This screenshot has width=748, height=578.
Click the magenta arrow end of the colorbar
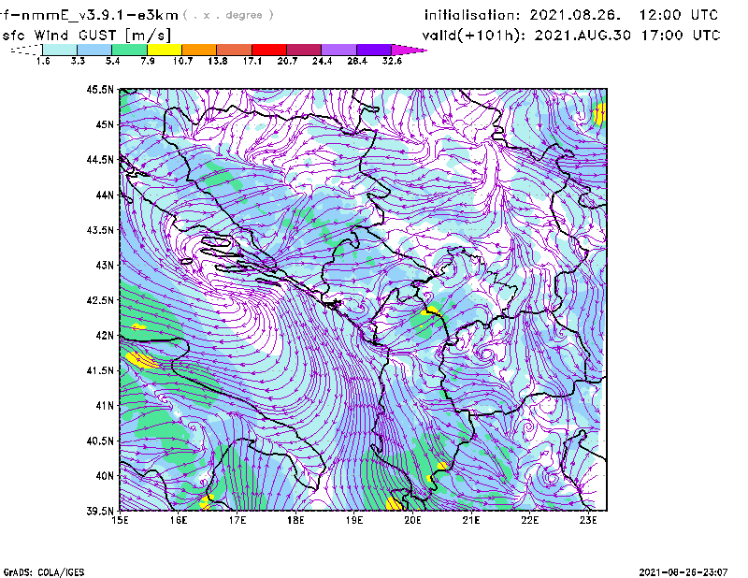(x=409, y=50)
